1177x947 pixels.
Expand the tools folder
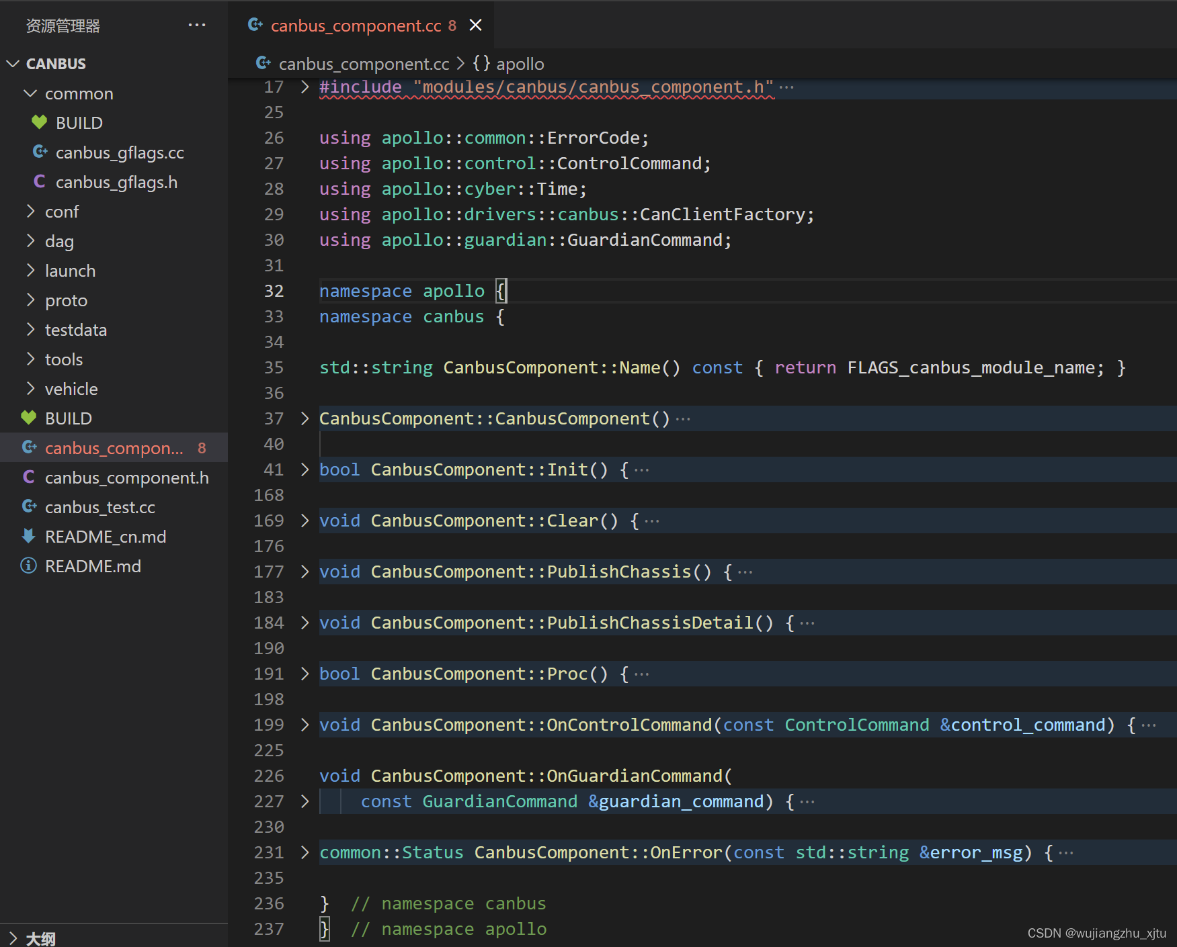[30, 359]
